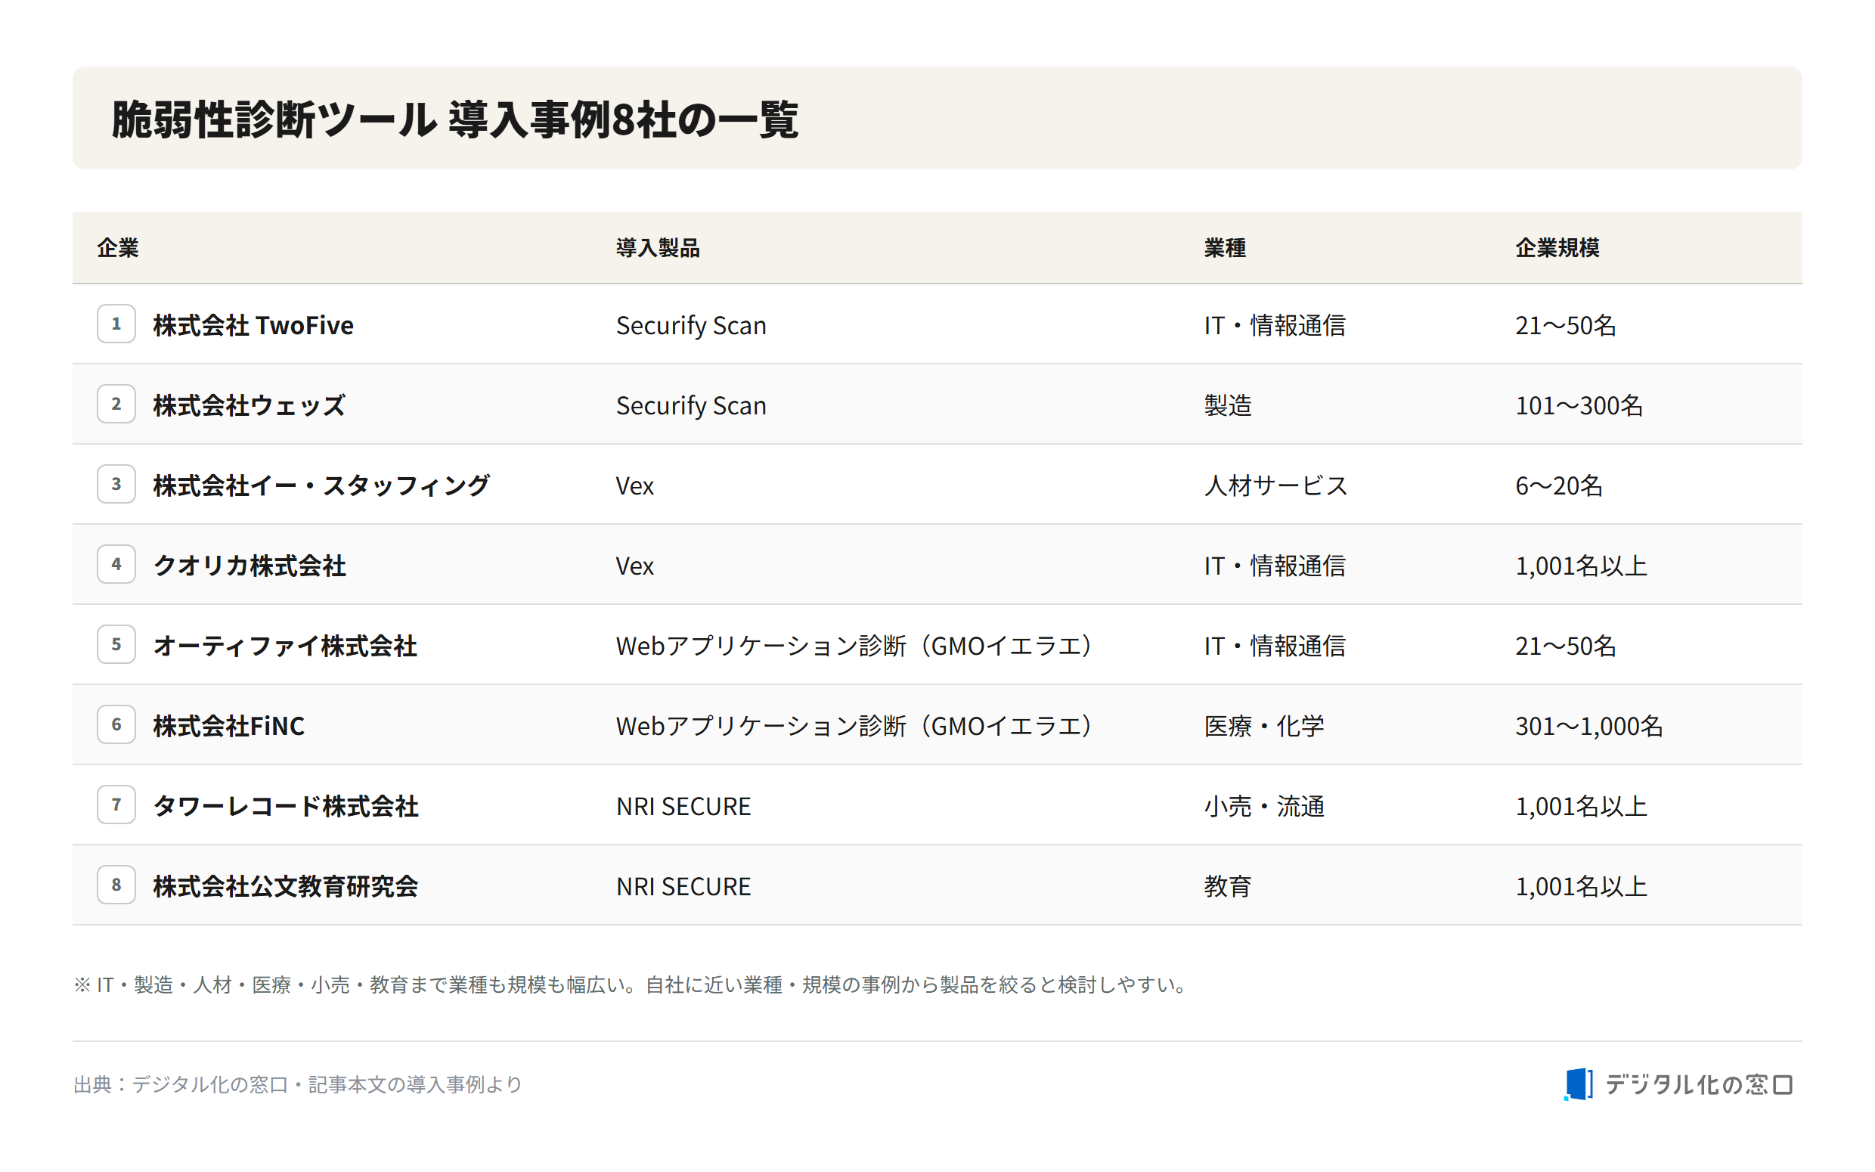
Task: Click the number 1 badge beside 株式会社 TwoFive
Action: click(x=116, y=324)
